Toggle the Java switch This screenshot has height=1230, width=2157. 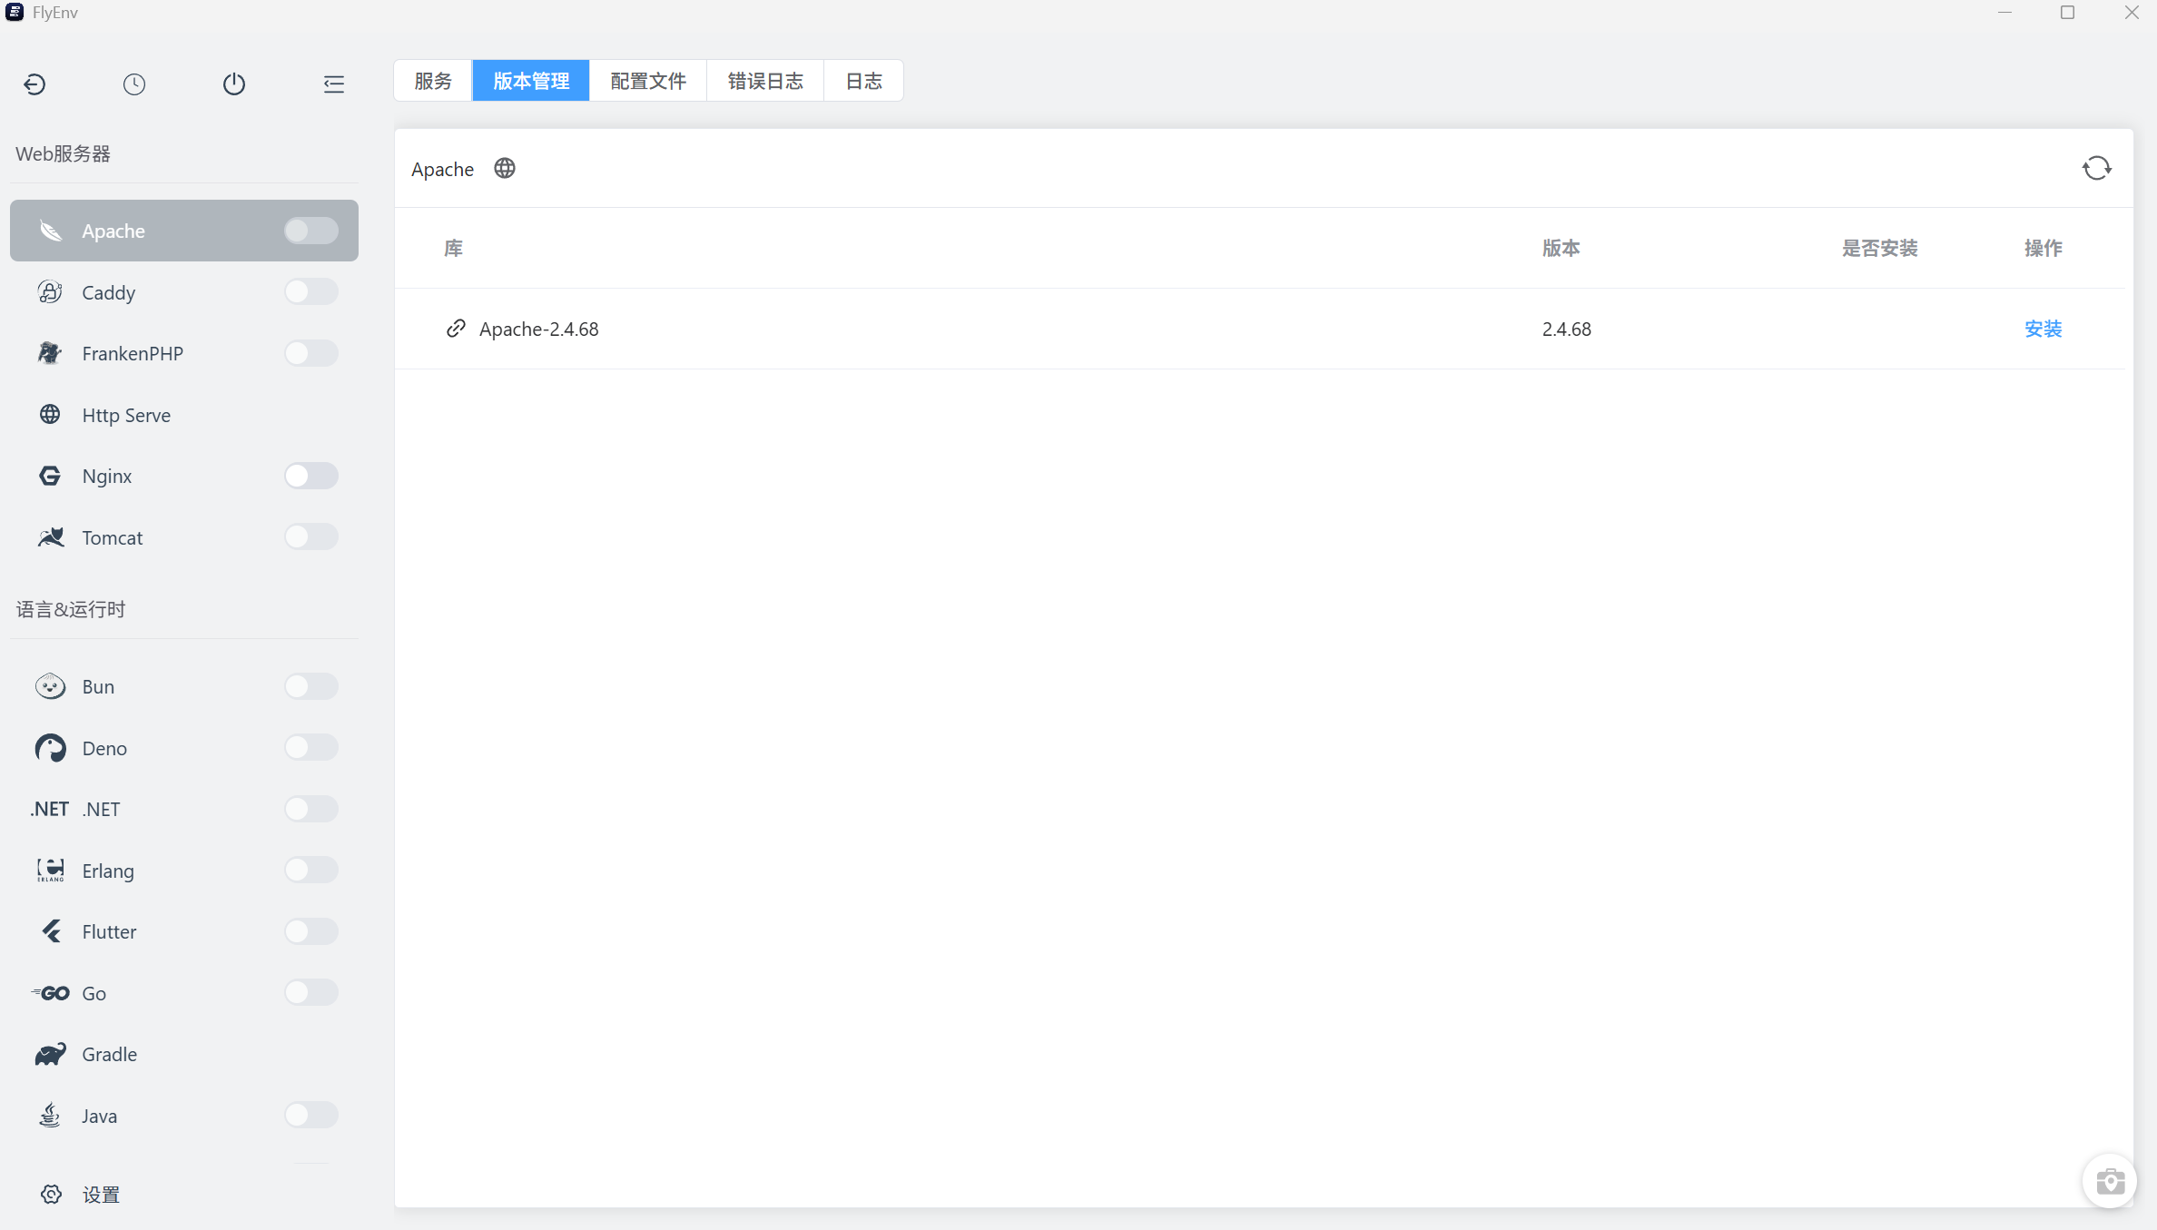pos(311,1116)
